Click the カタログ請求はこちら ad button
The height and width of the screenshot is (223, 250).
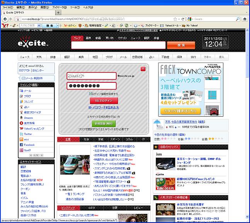[x=180, y=111]
